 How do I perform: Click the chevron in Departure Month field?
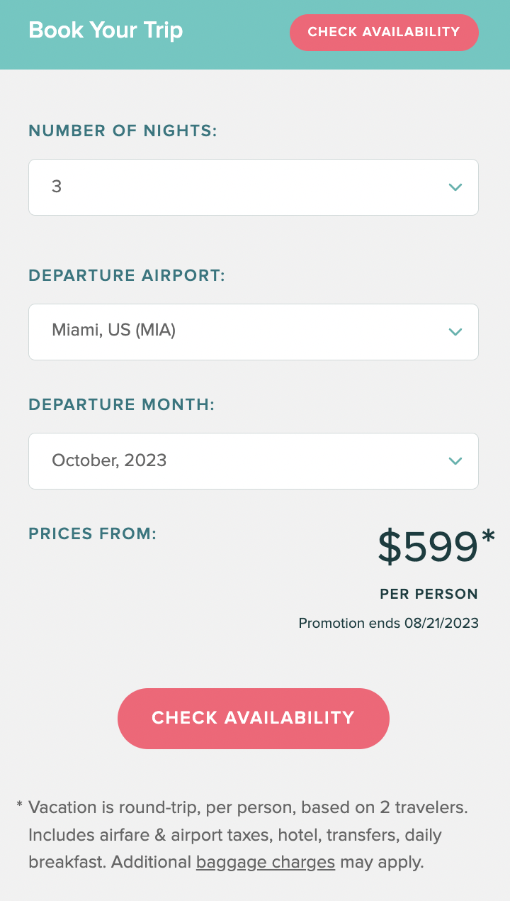point(455,461)
